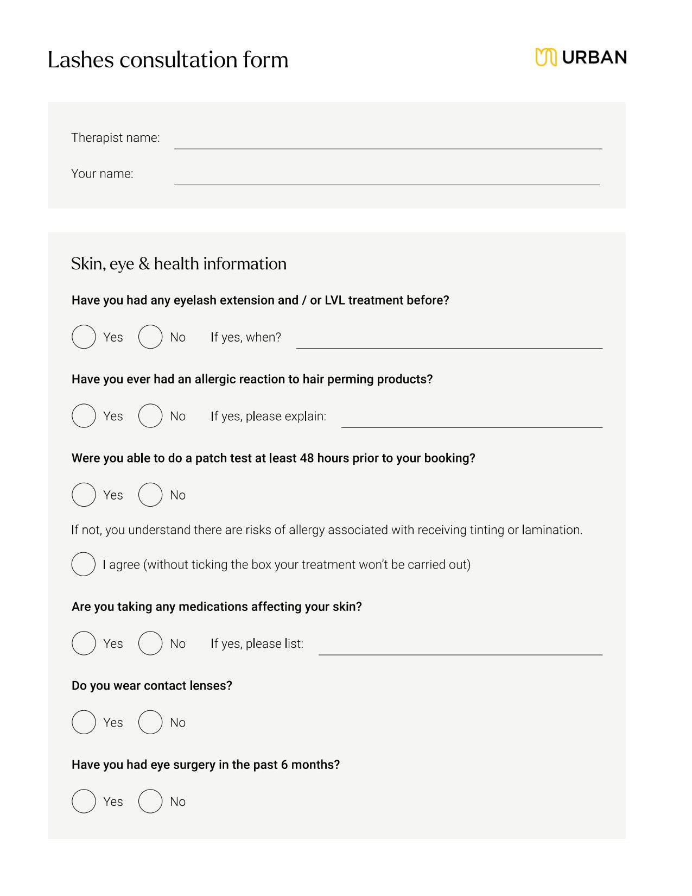Mark No for wearing contact lenses

150,722
